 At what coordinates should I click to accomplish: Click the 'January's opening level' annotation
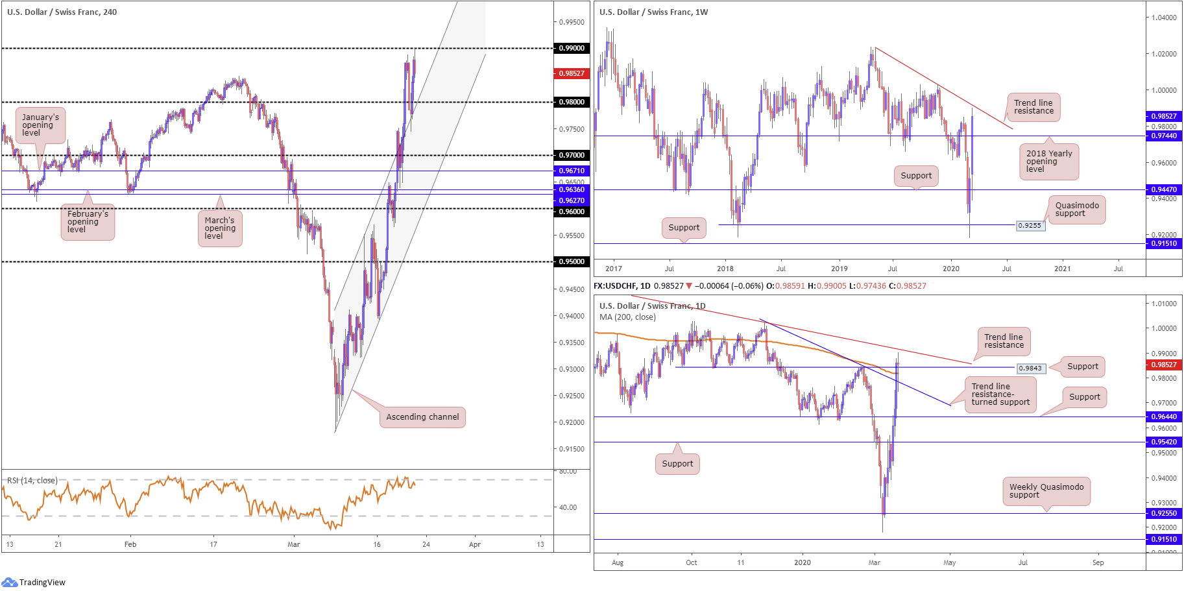pyautogui.click(x=40, y=125)
